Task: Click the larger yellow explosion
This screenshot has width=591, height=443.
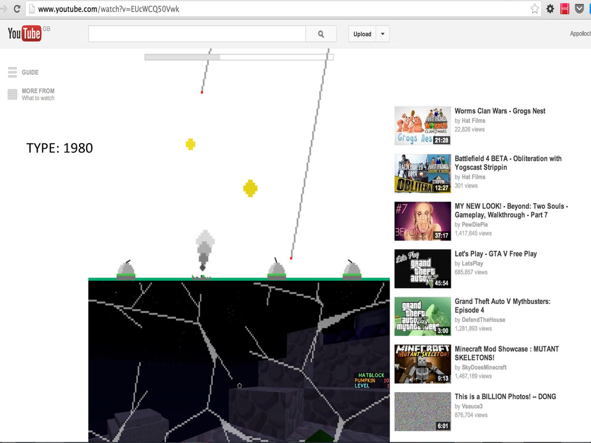Action: 250,188
